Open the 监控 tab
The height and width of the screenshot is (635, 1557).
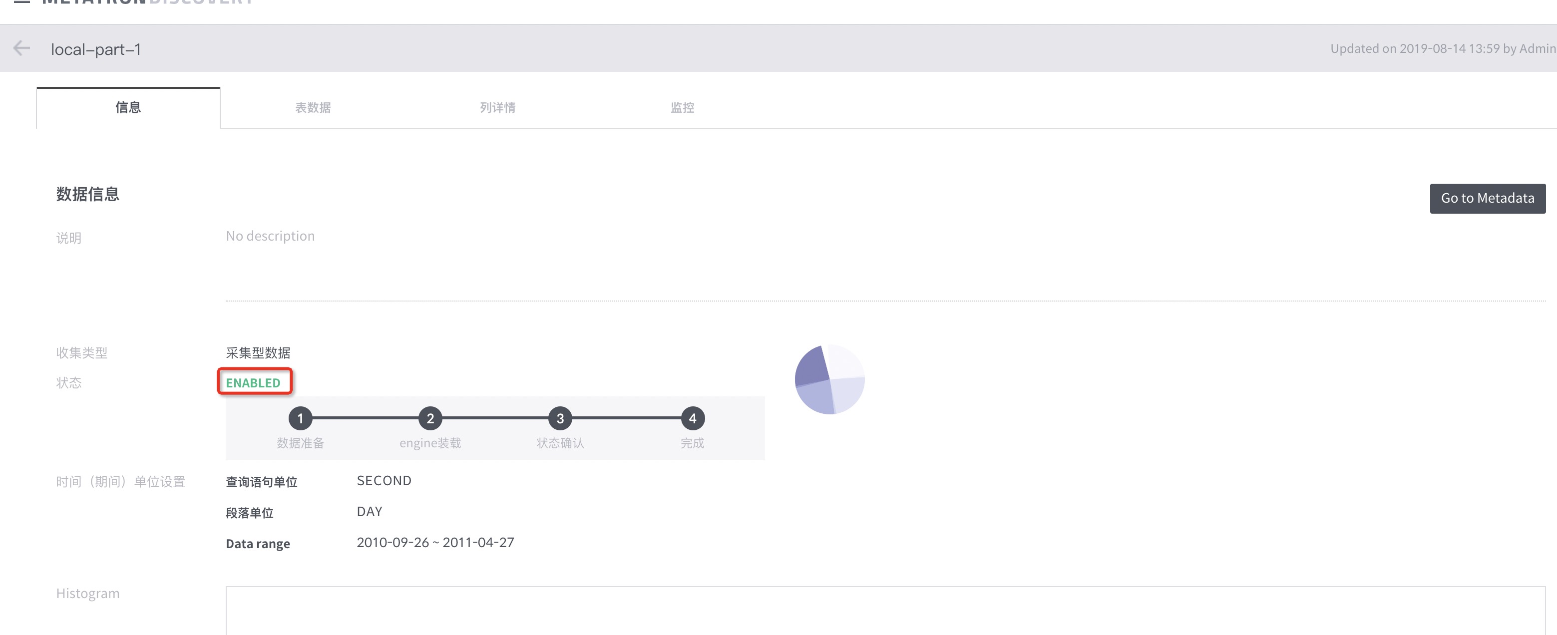(683, 107)
